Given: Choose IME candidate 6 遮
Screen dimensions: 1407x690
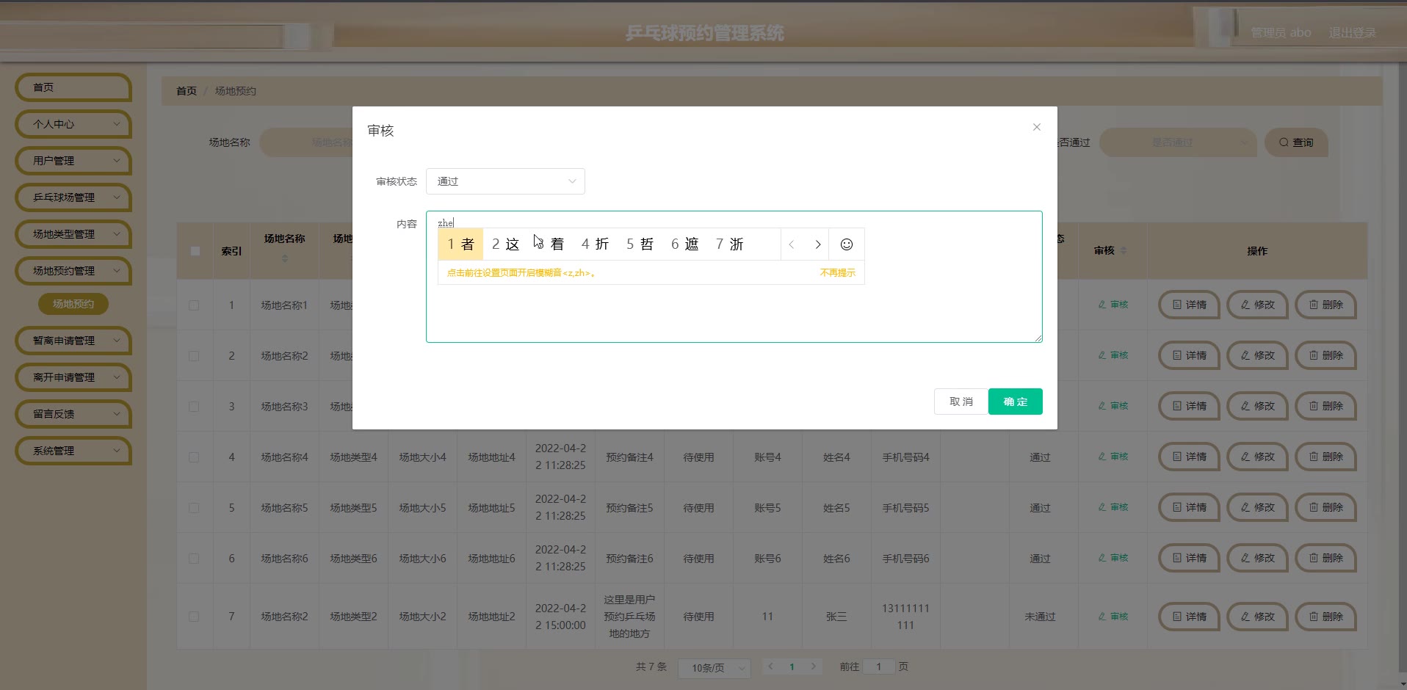Looking at the screenshot, I should pyautogui.click(x=684, y=244).
